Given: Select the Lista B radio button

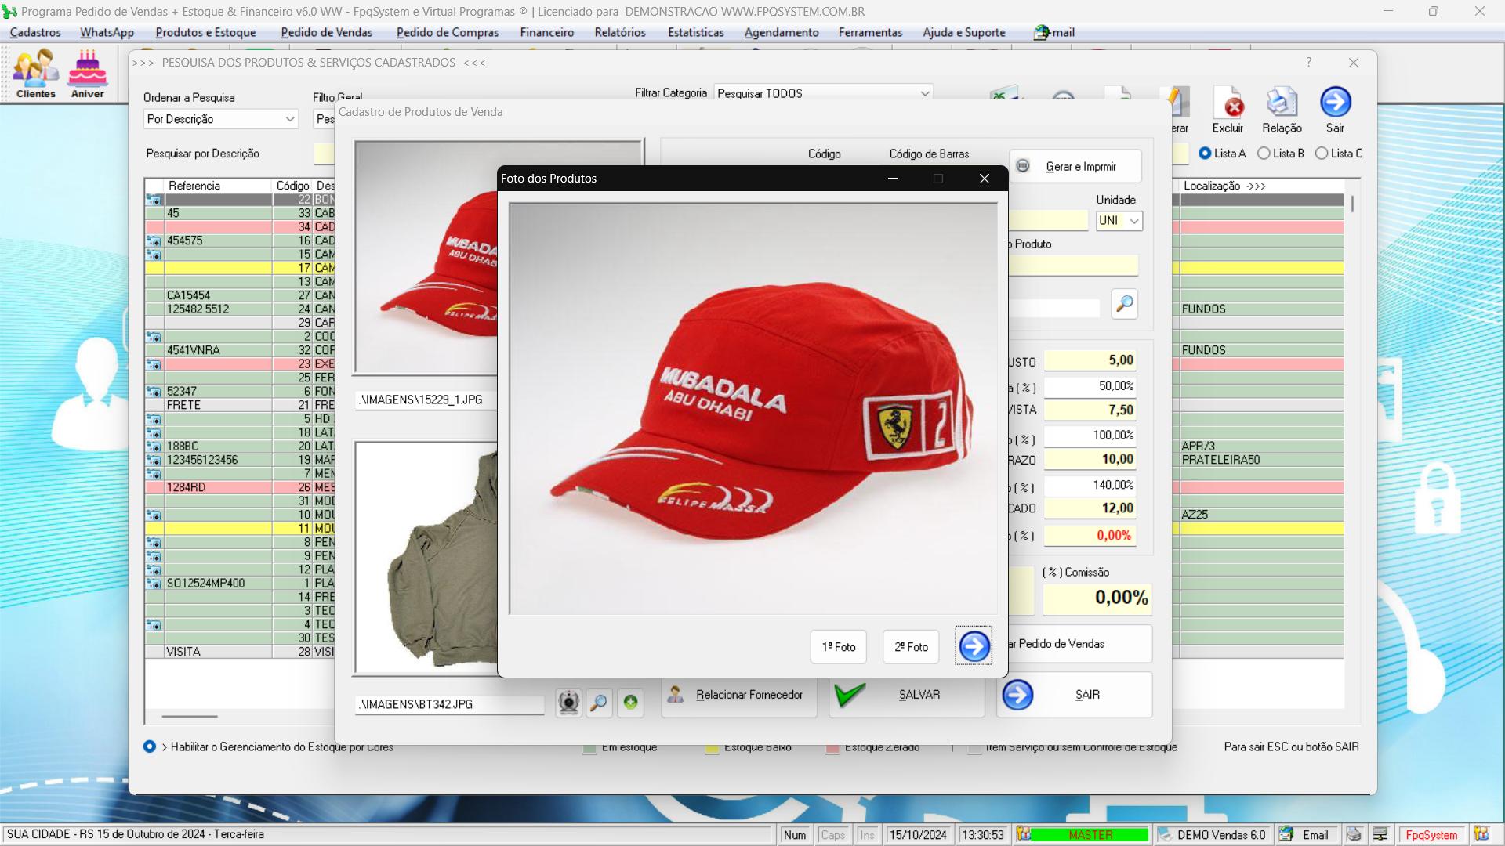Looking at the screenshot, I should point(1264,154).
